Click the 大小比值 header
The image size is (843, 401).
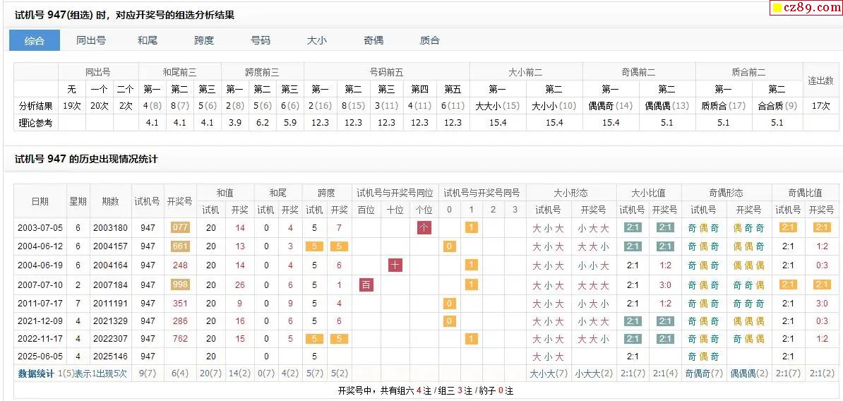pyautogui.click(x=649, y=193)
